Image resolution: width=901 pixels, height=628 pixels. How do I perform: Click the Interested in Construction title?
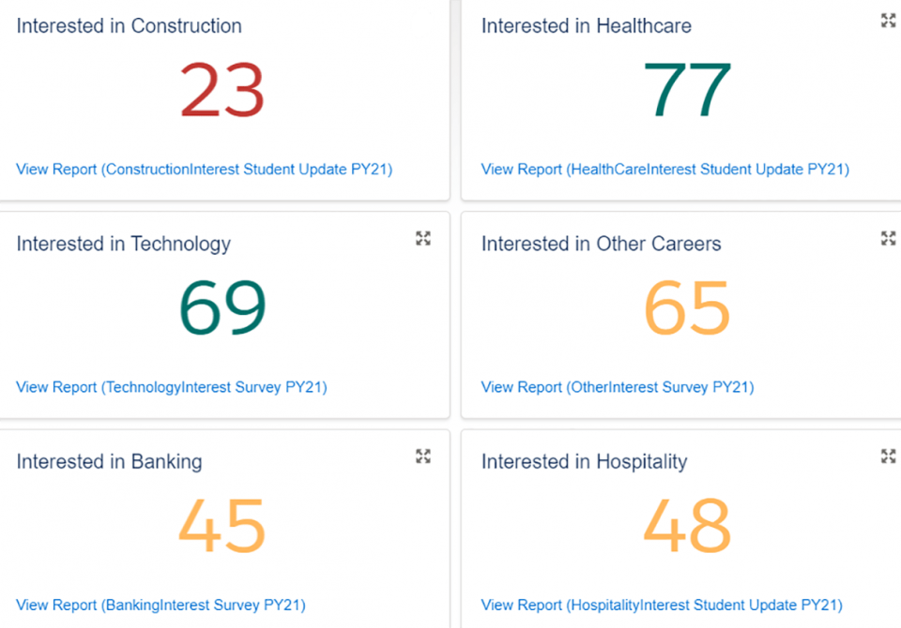tap(129, 26)
